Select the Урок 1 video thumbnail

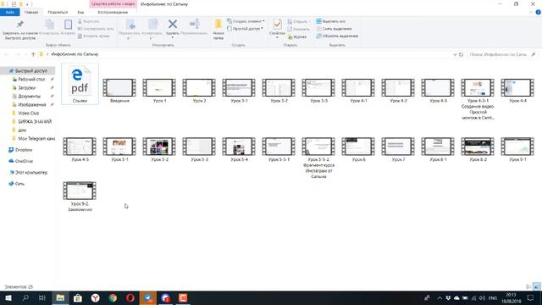[x=159, y=87]
